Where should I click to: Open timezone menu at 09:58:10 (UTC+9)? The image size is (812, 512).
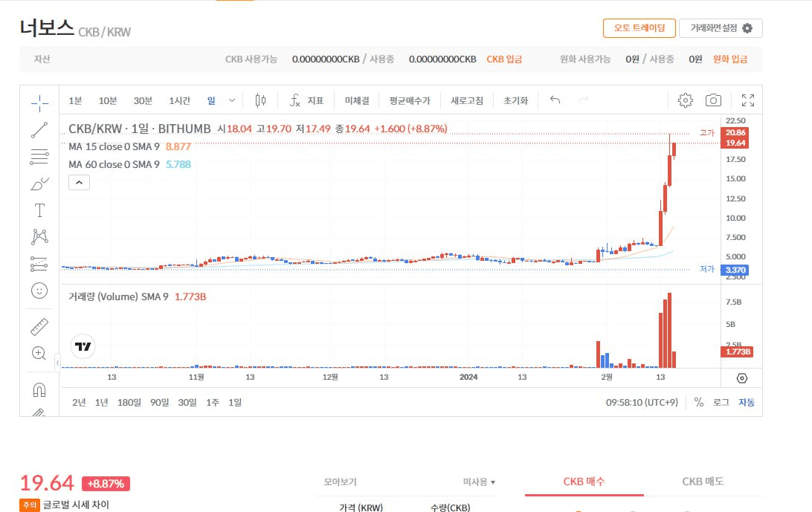[x=642, y=402]
